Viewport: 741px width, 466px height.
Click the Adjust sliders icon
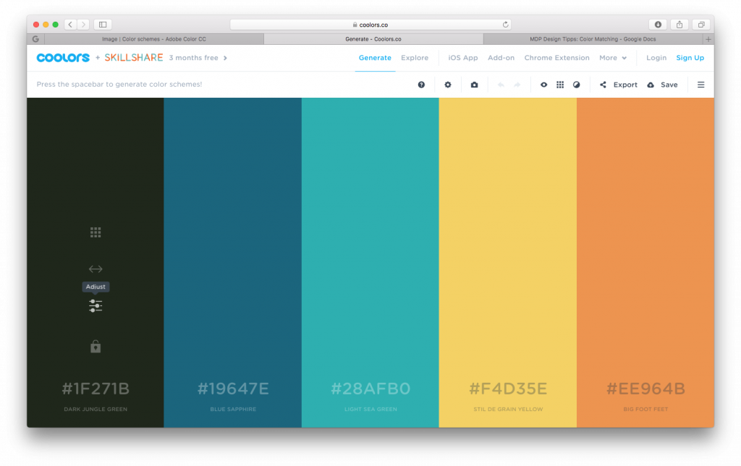(95, 305)
